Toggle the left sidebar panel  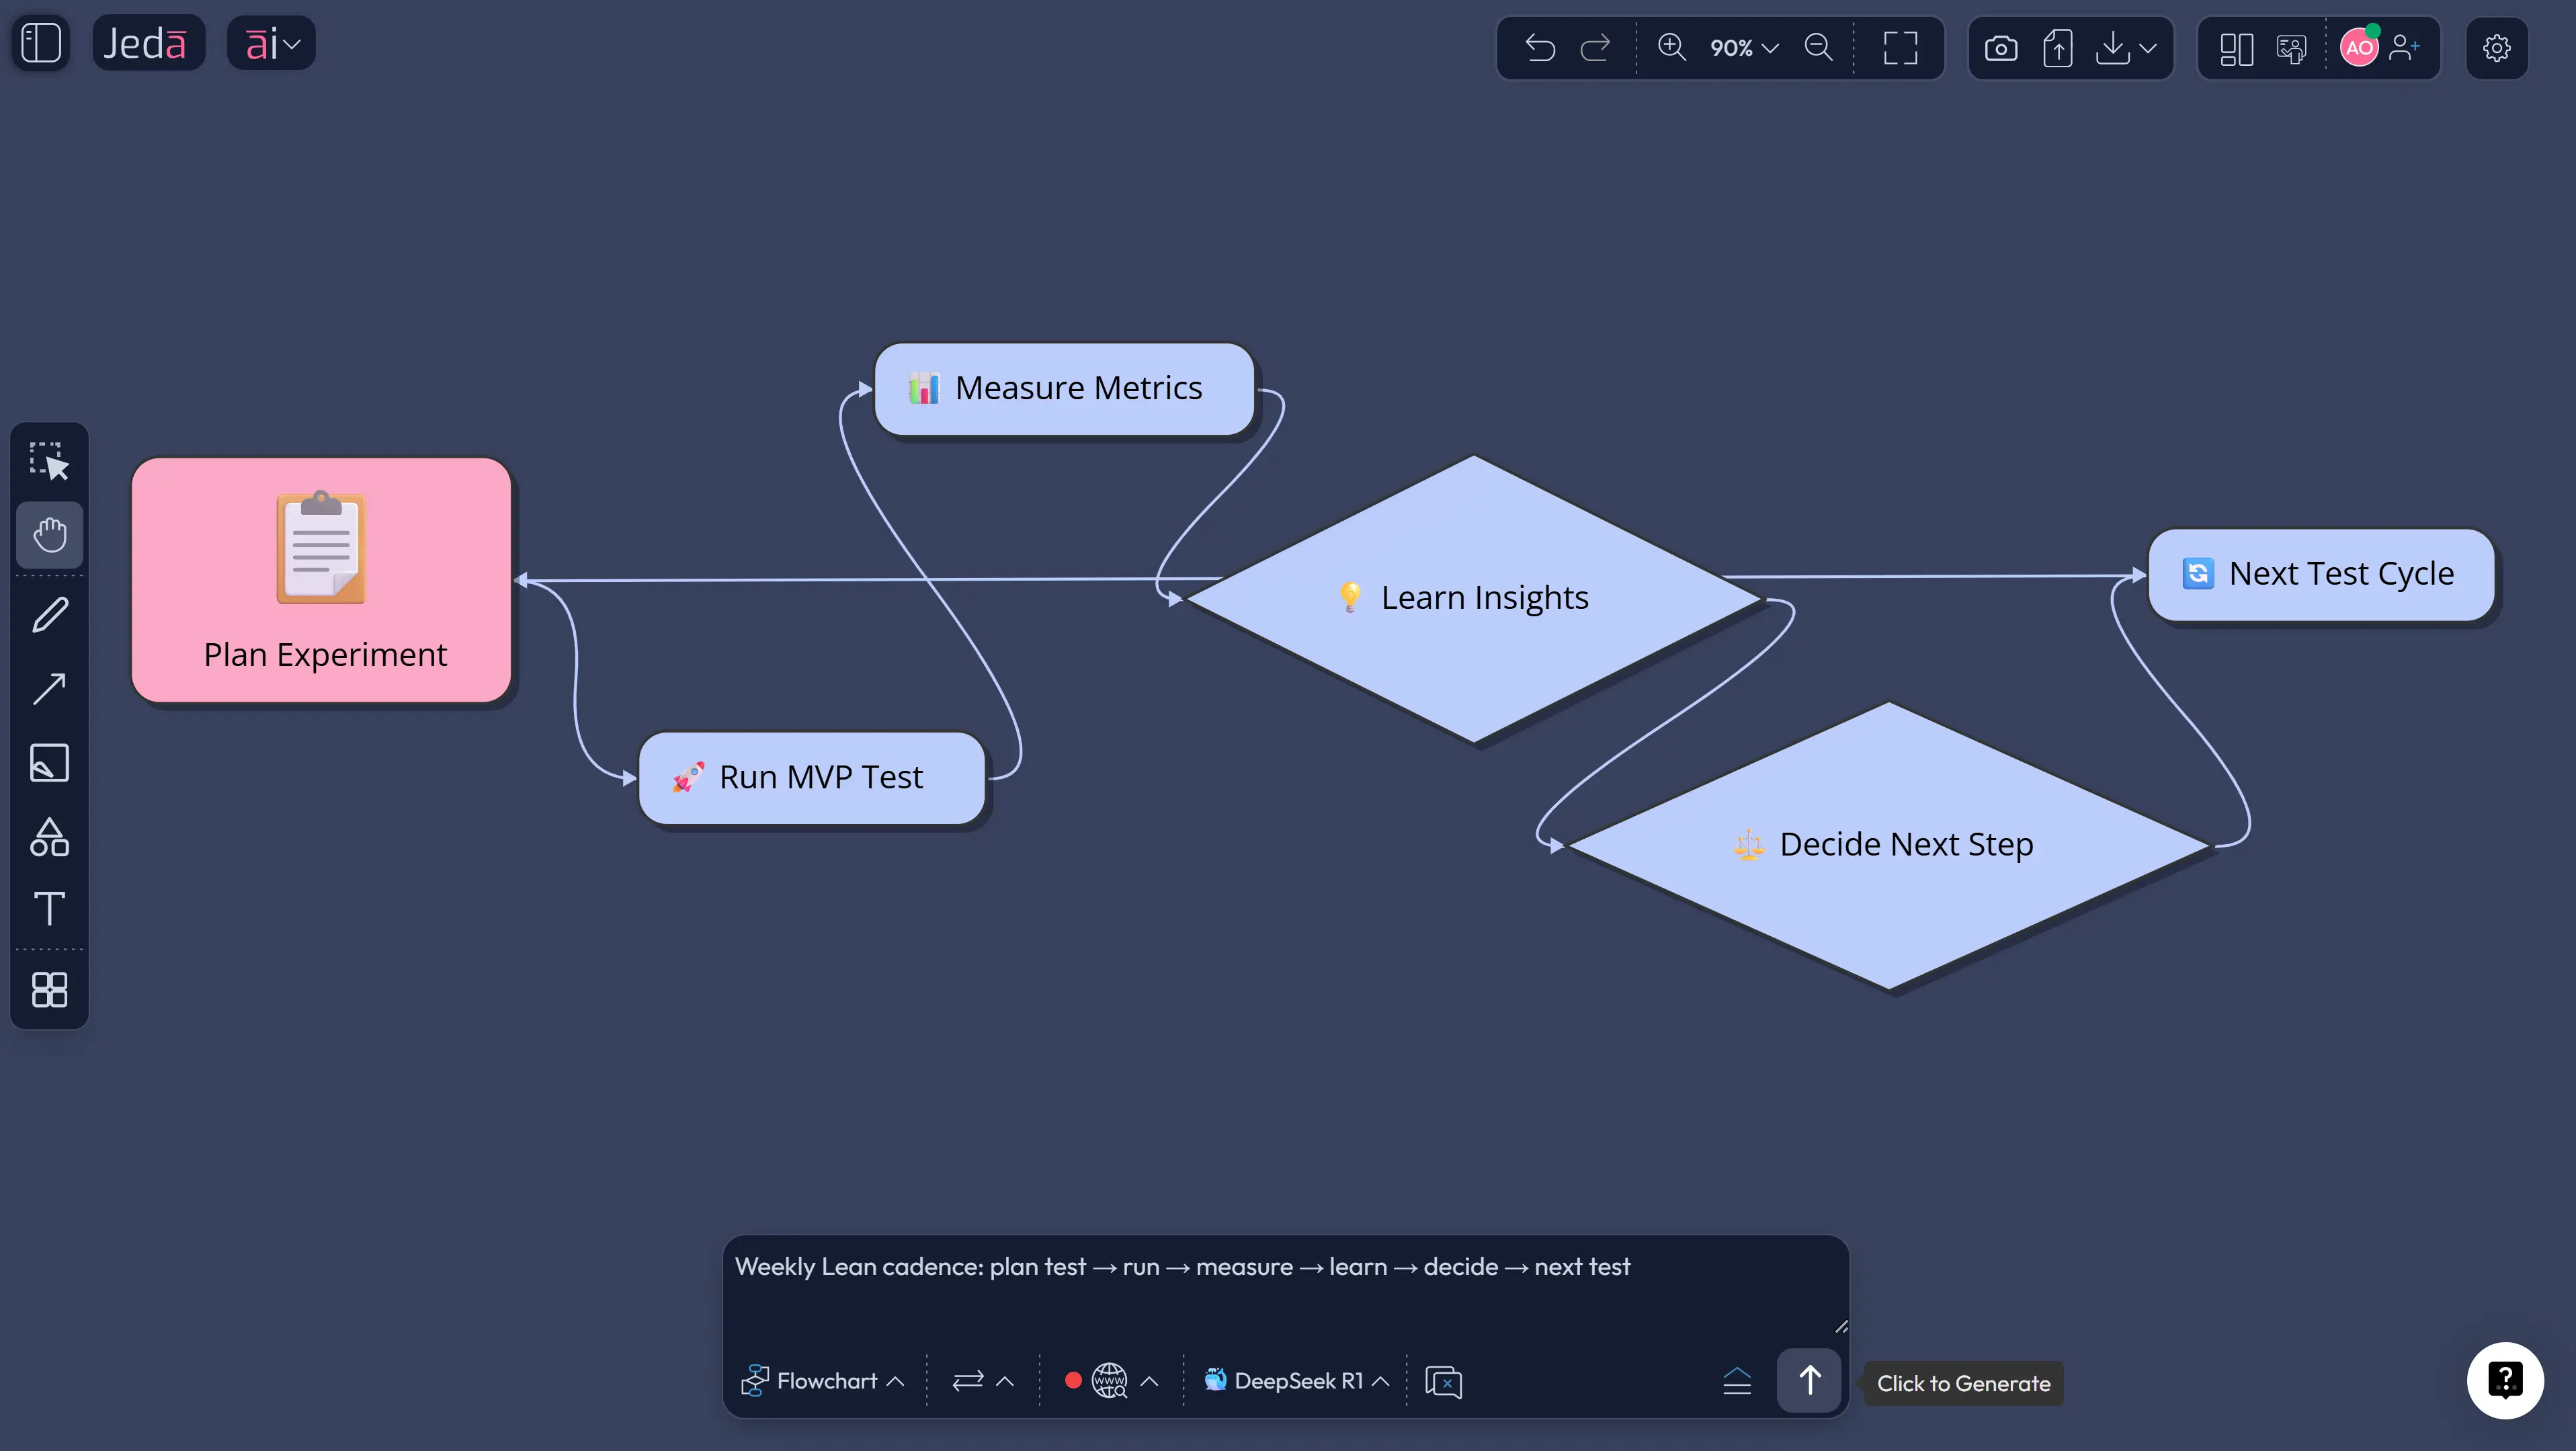pyautogui.click(x=41, y=42)
